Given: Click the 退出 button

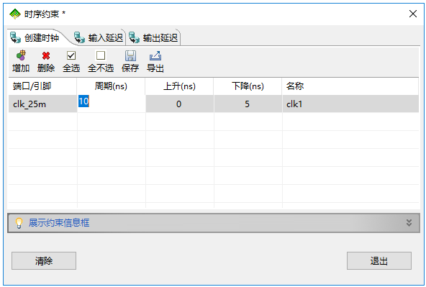Looking at the screenshot, I should [x=379, y=260].
